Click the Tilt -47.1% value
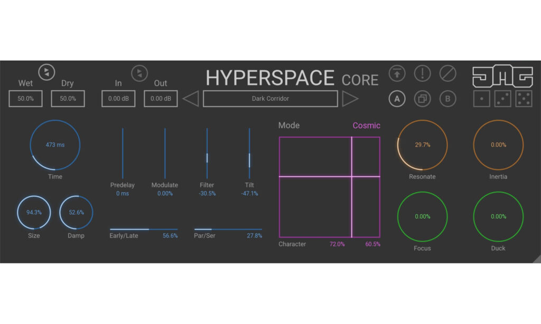 (249, 194)
